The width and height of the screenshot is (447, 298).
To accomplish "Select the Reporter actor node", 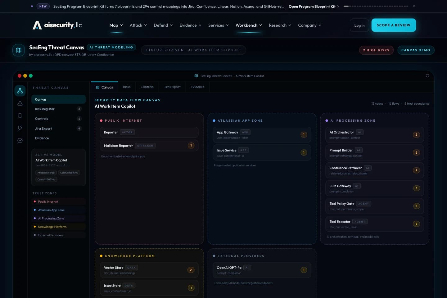I will (149, 132).
